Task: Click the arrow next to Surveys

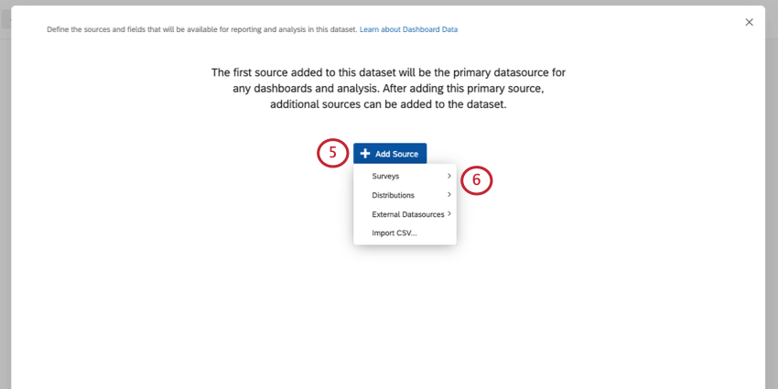Action: [448, 176]
